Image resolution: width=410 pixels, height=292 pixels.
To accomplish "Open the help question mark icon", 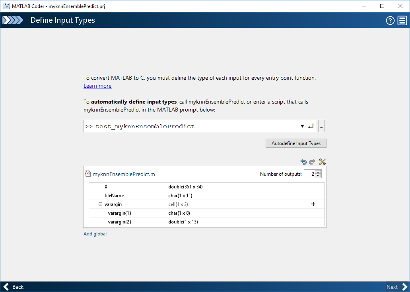I will [390, 21].
